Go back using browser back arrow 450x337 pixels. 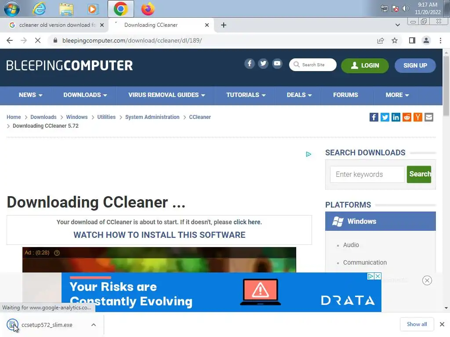10,40
